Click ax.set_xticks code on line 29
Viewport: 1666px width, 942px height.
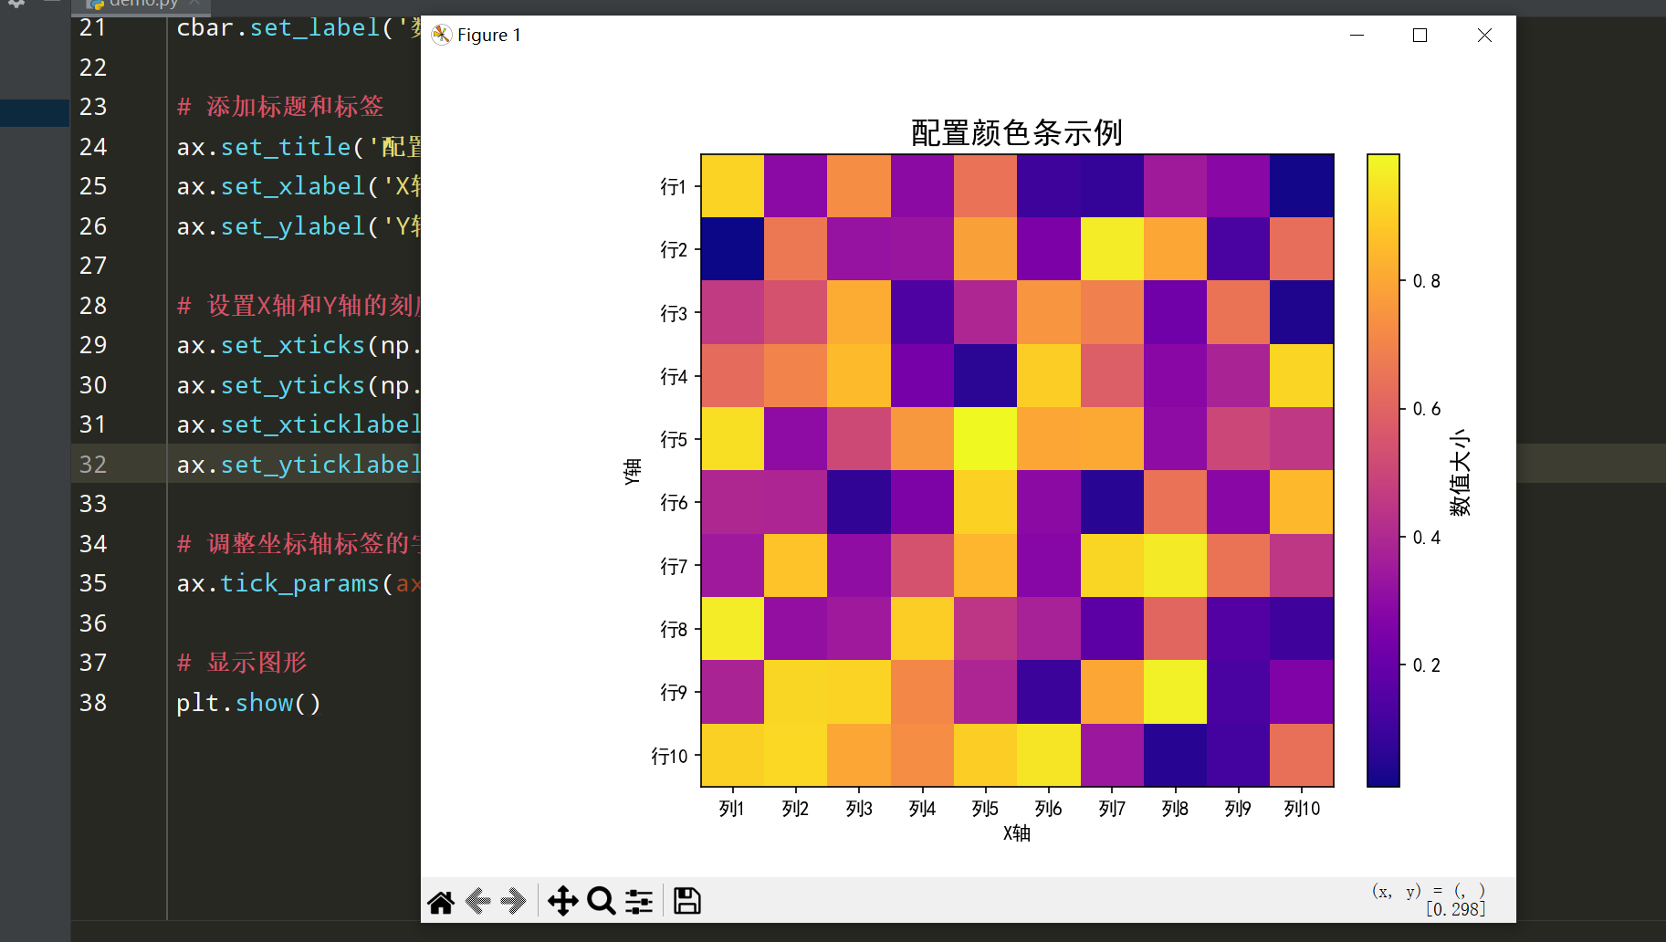click(x=299, y=345)
